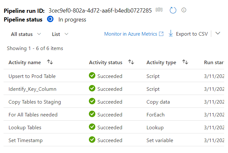This screenshot has width=228, height=153.
Task: Copy the pipeline run ID icon
Action: coord(159,10)
